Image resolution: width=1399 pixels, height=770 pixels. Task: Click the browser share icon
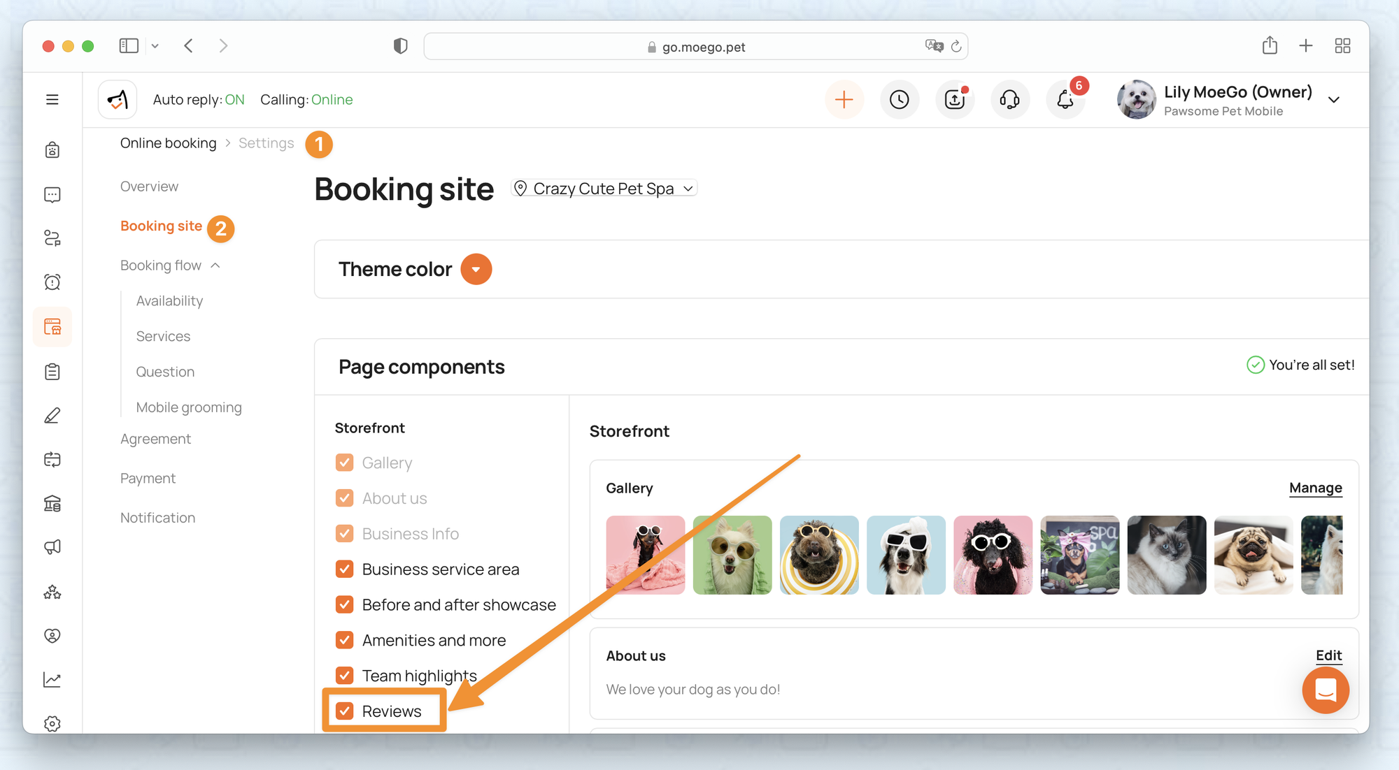tap(1270, 45)
